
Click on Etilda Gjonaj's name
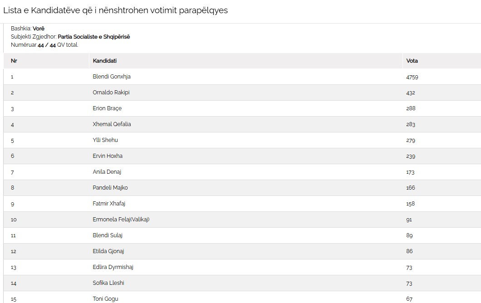(x=108, y=251)
